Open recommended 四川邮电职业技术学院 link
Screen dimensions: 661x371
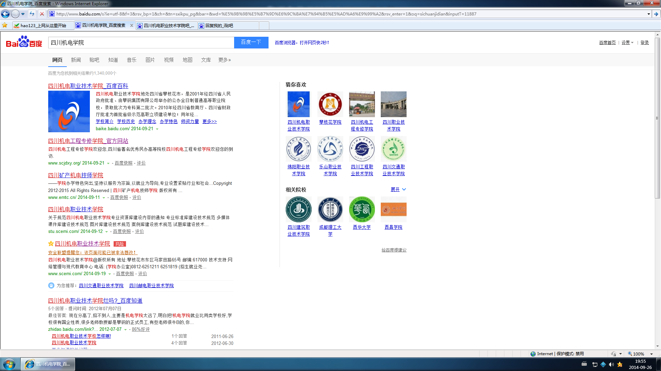click(x=151, y=285)
